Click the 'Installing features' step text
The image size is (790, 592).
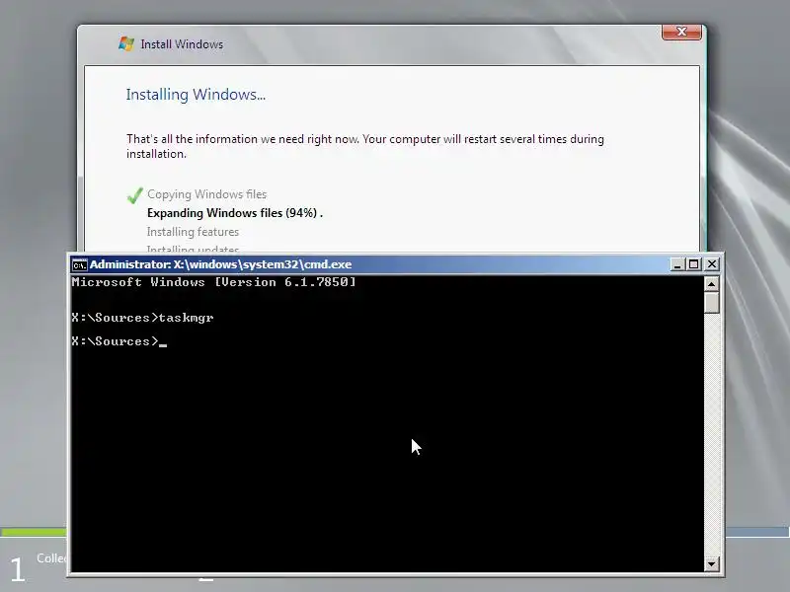[x=193, y=232]
